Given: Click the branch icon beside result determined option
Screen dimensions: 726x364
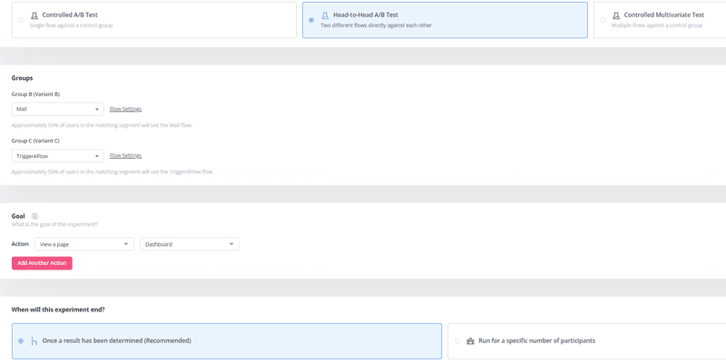Looking at the screenshot, I should coord(34,341).
